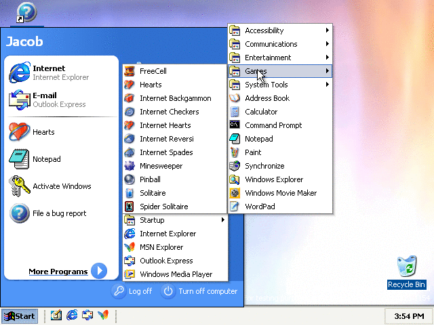Screen dimensions: 434x325
Task: Click the Internet Reversi icon
Action: pos(130,139)
